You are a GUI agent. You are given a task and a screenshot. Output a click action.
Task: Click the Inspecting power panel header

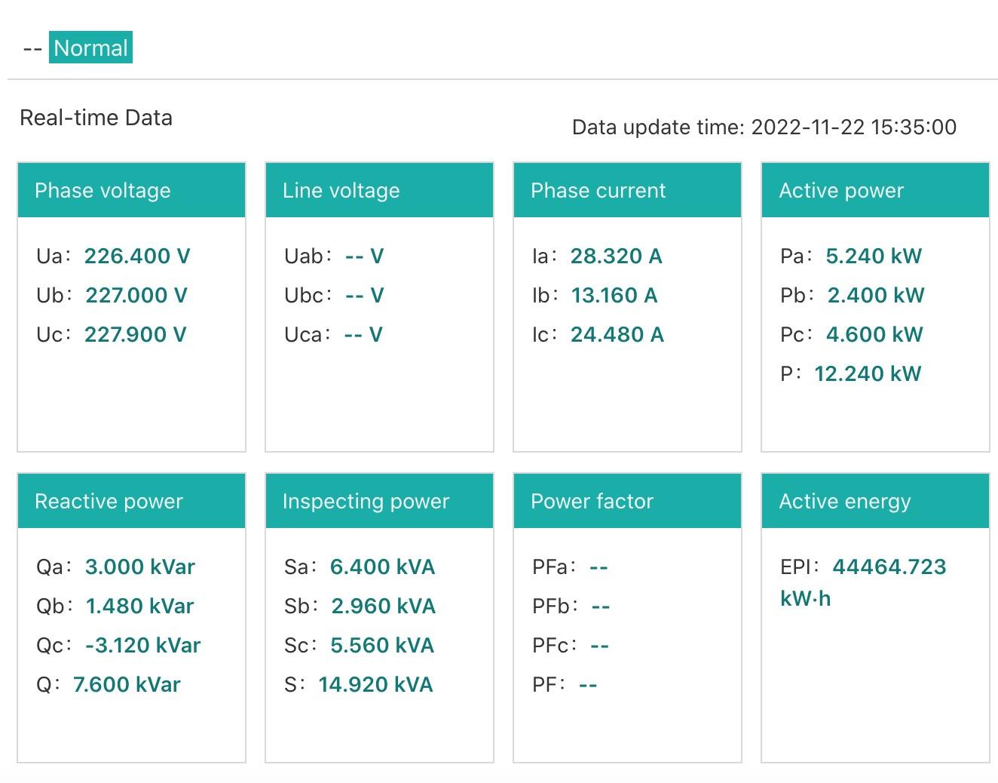(x=379, y=501)
